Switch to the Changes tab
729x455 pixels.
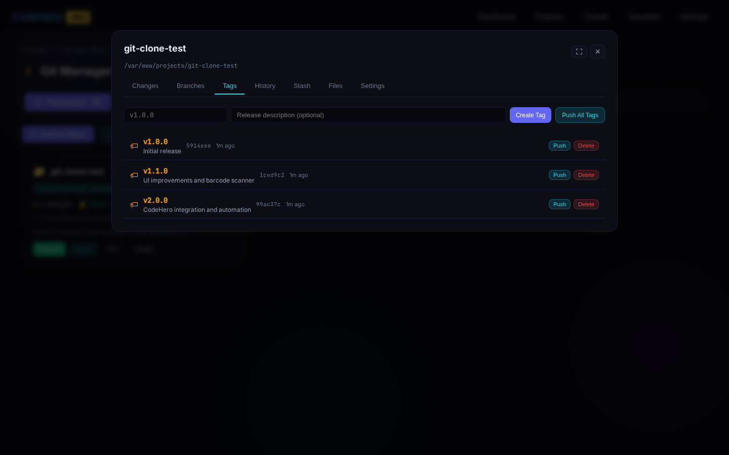click(x=145, y=86)
